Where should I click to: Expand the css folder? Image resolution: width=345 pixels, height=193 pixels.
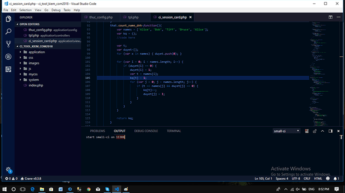click(x=48, y=57)
